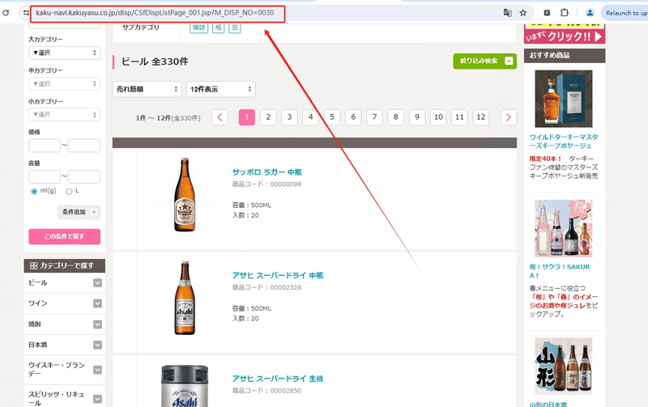
Task: Click the Asahi Super Dry bottle image
Action: coord(185,298)
